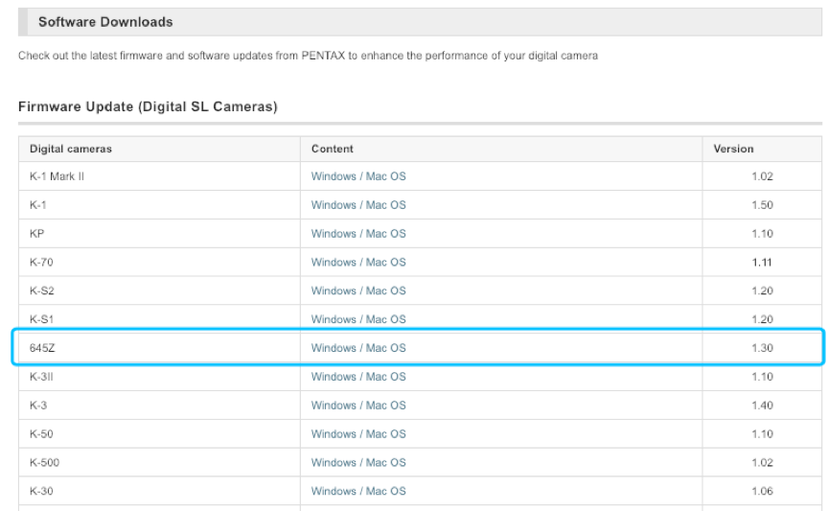Open Windows / Mac OS link for K-3II
Image resolution: width=828 pixels, height=511 pixels.
tap(358, 377)
